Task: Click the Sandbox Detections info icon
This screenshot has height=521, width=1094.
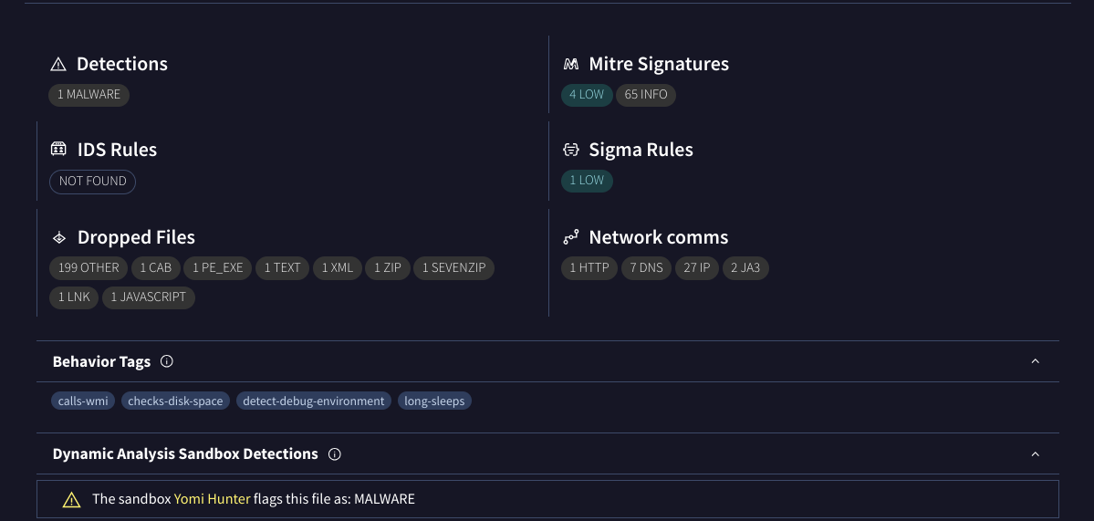Action: coord(335,453)
